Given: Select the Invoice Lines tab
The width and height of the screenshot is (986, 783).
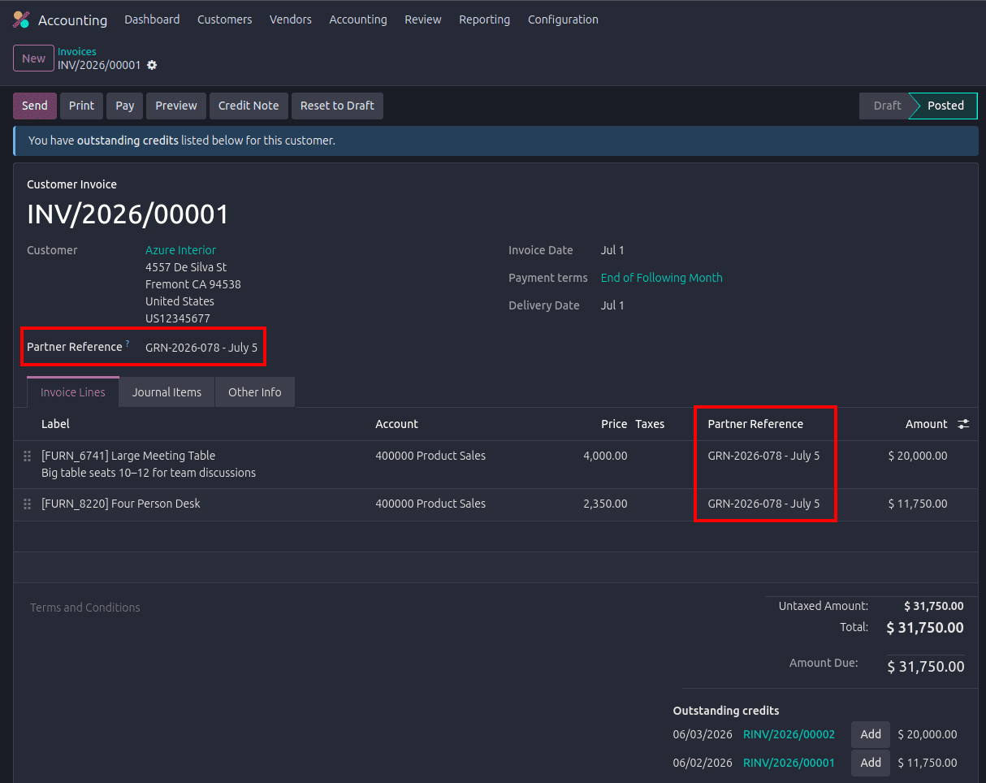Looking at the screenshot, I should [x=73, y=391].
